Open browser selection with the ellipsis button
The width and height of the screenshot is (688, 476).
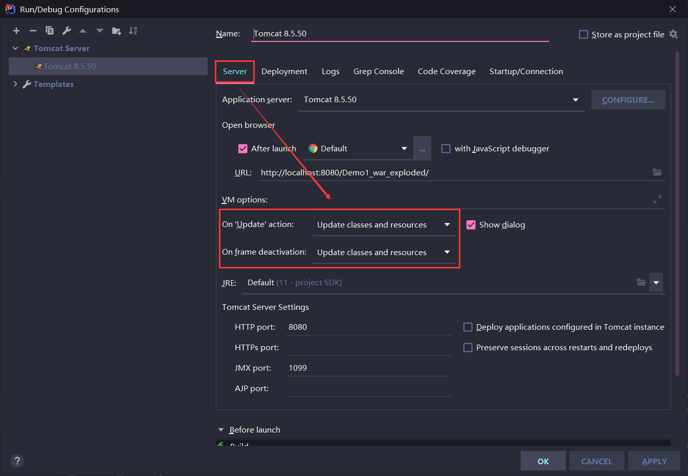(x=422, y=149)
